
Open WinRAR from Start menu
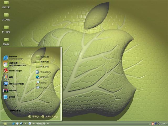click(x=10, y=90)
